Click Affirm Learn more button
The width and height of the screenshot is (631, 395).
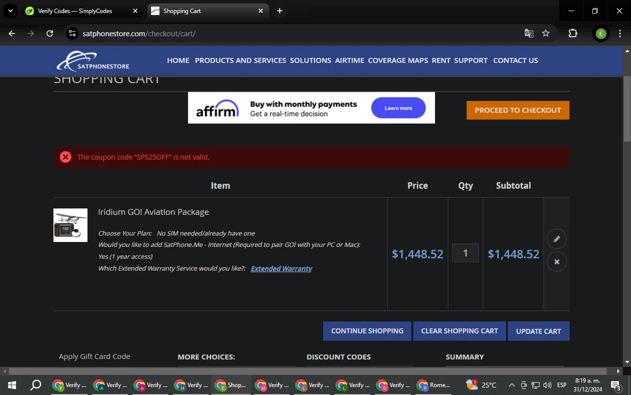(x=398, y=108)
